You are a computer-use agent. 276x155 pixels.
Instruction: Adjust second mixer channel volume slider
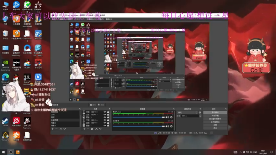(x=139, y=126)
